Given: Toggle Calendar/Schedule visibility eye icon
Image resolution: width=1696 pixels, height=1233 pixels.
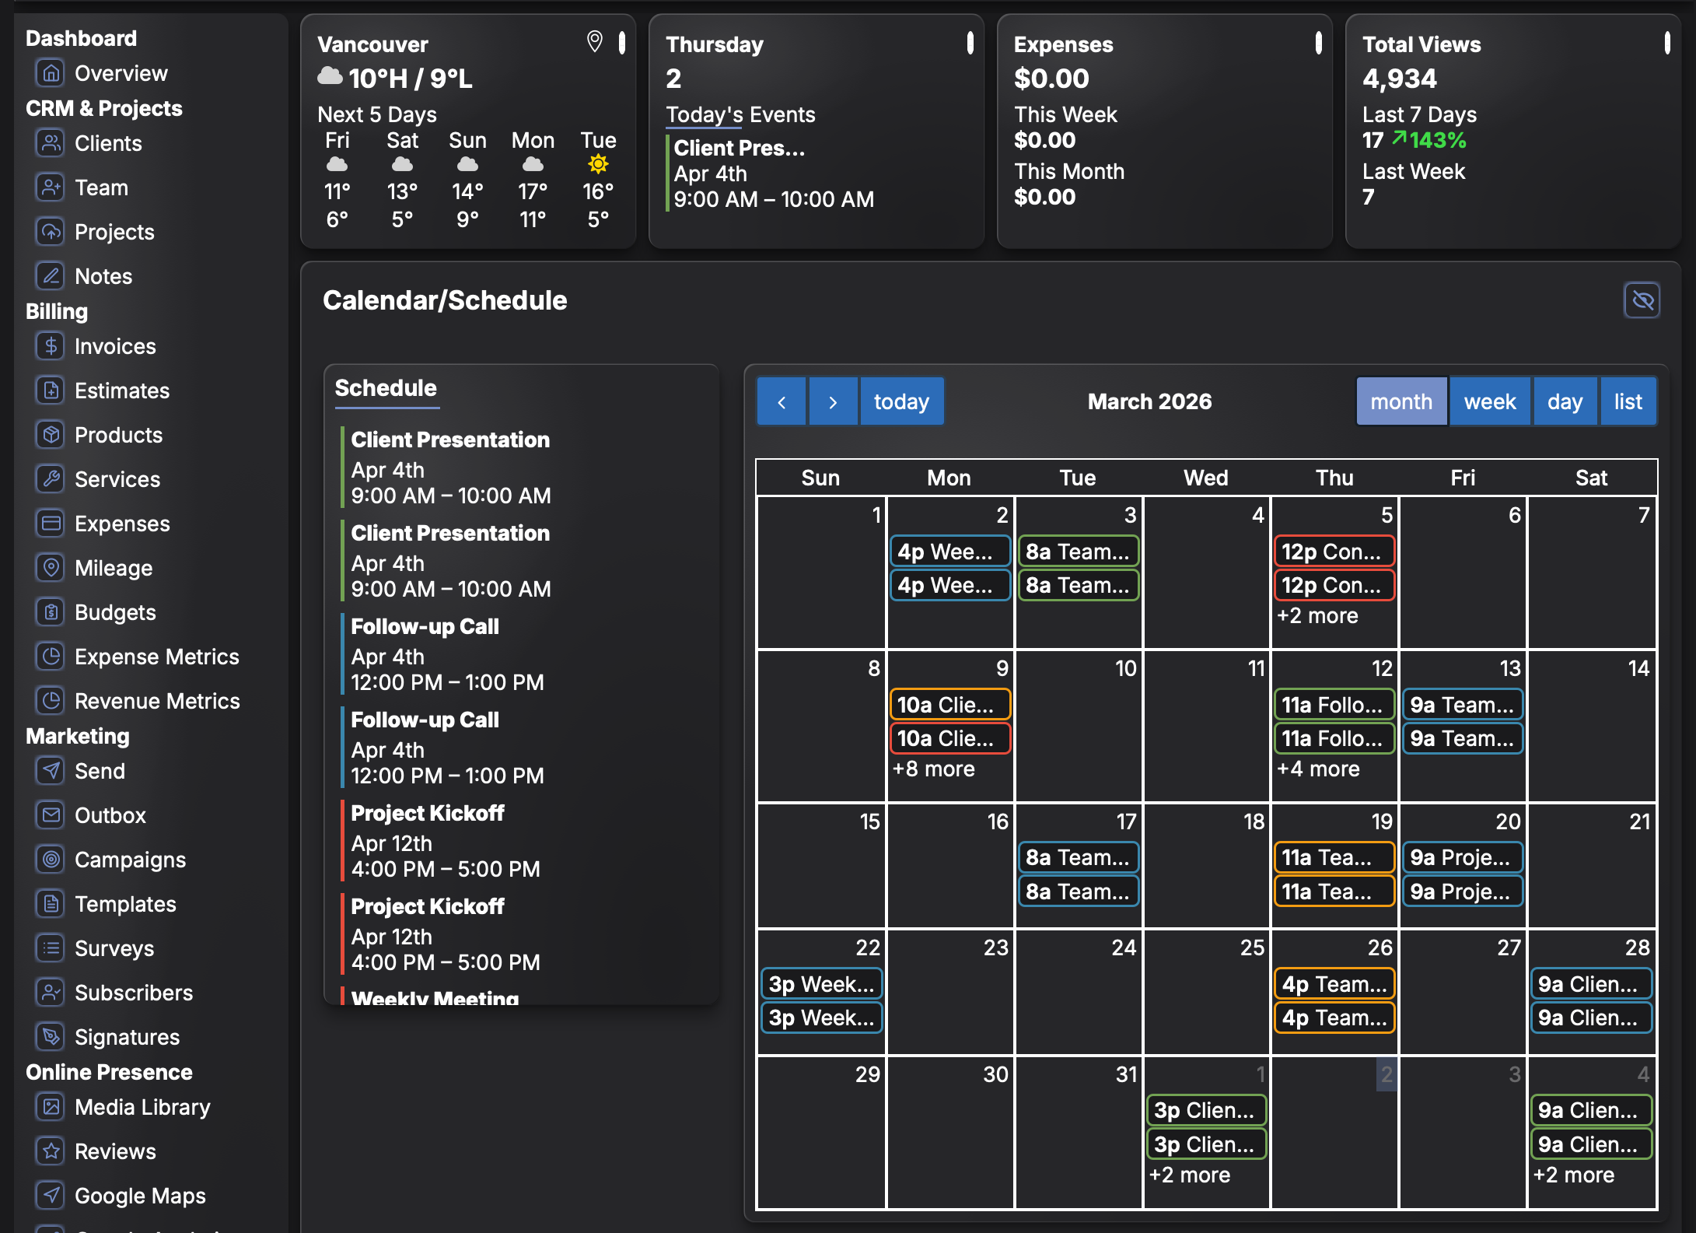Looking at the screenshot, I should (x=1642, y=300).
